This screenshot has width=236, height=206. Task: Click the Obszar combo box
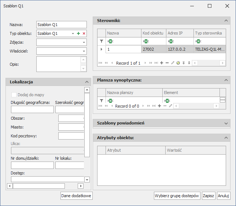(71, 118)
